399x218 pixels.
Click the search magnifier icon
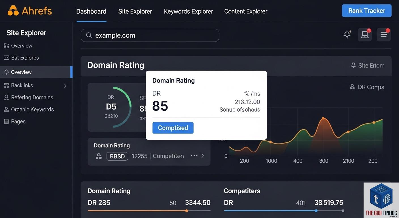[x=89, y=35]
